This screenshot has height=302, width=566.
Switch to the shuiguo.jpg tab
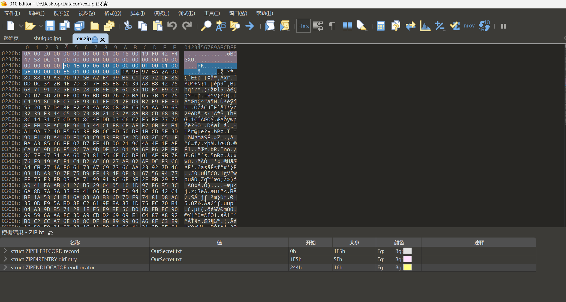47,38
